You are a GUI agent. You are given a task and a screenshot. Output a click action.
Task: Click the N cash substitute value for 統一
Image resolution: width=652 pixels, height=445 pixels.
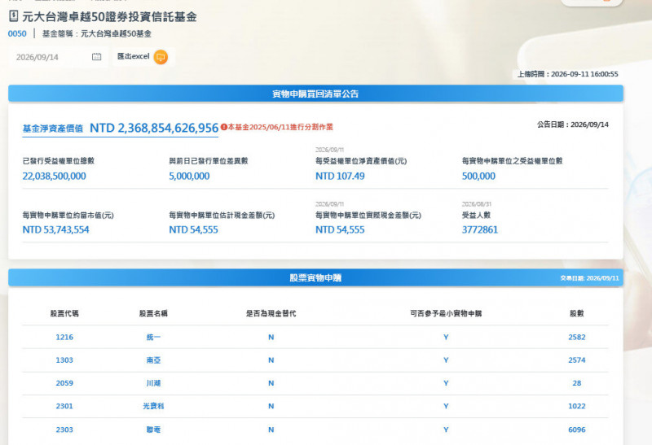[271, 337]
